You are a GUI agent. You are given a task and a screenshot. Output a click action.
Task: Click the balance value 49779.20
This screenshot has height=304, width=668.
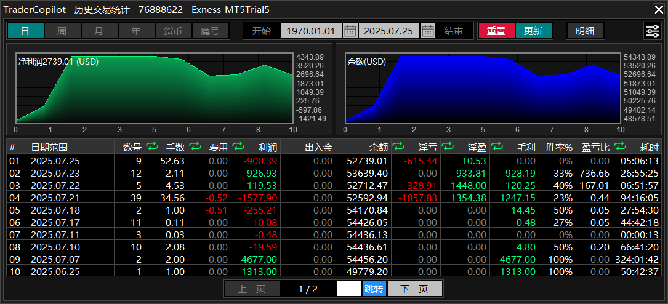pos(367,271)
